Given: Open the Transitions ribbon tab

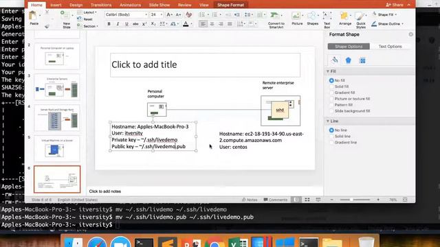Looking at the screenshot, I should [x=101, y=5].
